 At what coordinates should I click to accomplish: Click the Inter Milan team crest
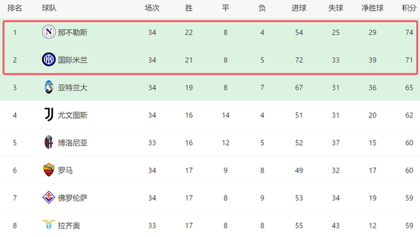tap(49, 60)
